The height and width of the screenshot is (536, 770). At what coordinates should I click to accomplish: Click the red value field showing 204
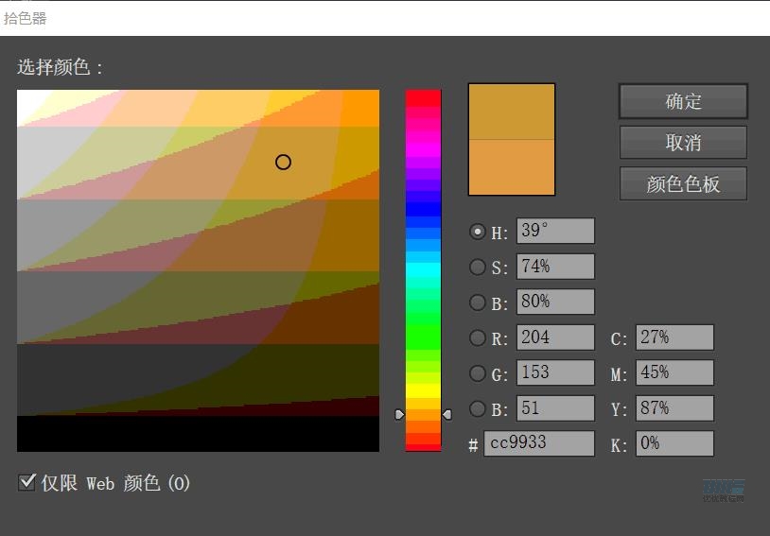tap(555, 337)
